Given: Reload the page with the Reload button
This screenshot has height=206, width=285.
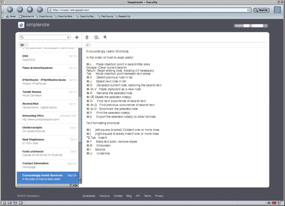Looking at the screenshot, I should point(30,10).
